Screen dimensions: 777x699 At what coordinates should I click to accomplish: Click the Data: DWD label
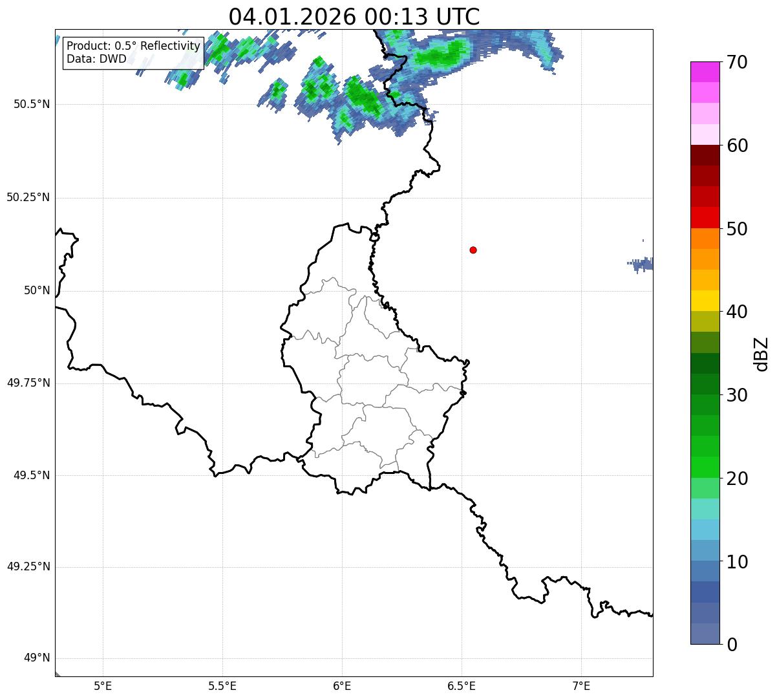point(96,59)
